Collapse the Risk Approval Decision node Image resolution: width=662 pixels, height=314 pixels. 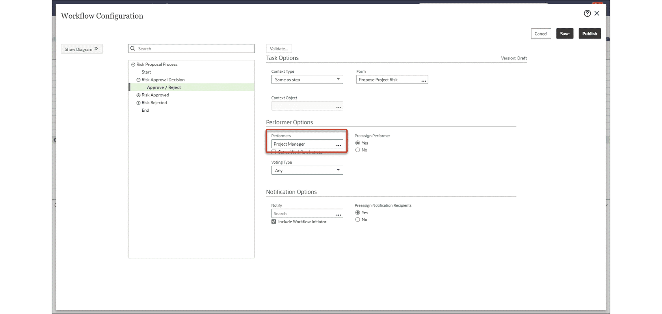[x=138, y=80]
